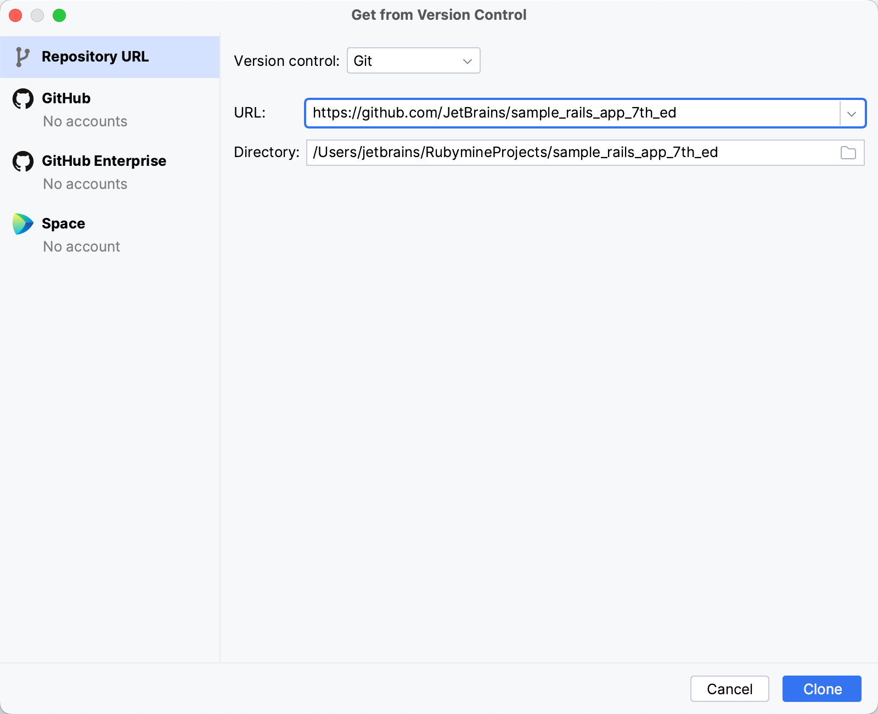Select the Repository URL branch icon
Image resolution: width=878 pixels, height=714 pixels.
(23, 56)
